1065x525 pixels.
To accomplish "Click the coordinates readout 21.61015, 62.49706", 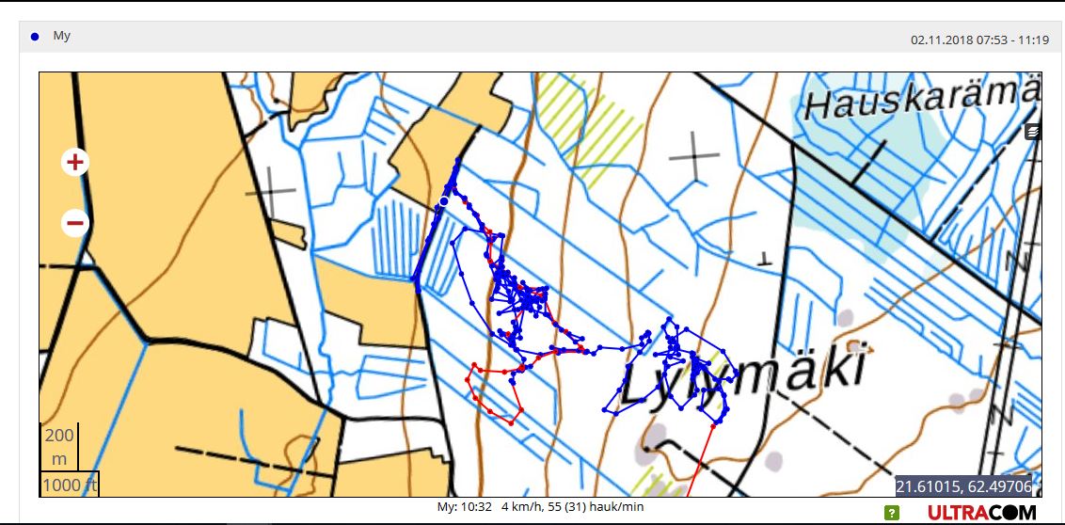I will (962, 486).
